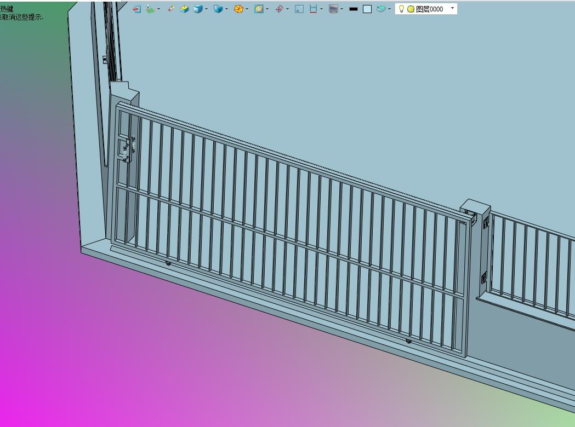The height and width of the screenshot is (427, 575).
Task: Click the small square viewport window icon
Action: tap(299, 9)
